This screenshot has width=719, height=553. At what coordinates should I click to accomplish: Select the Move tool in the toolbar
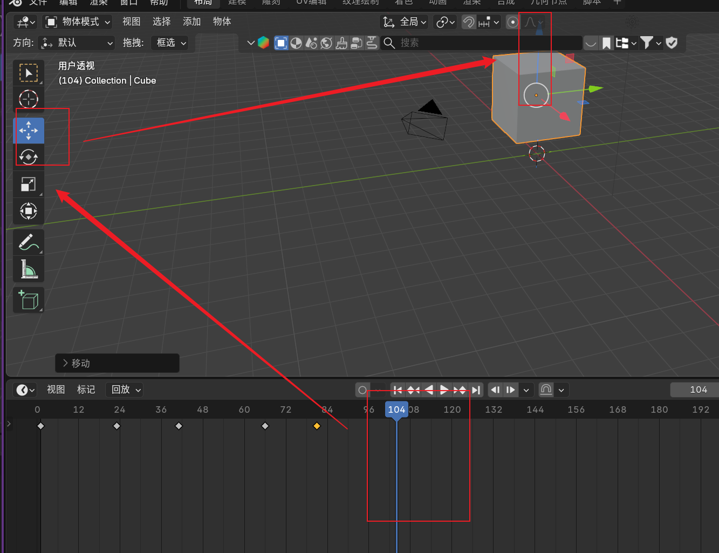(x=29, y=131)
